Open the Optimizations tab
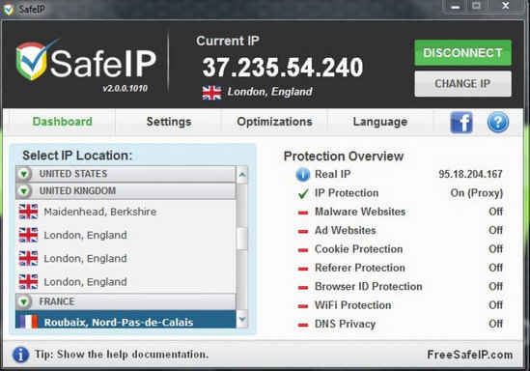530x371 pixels. 274,122
